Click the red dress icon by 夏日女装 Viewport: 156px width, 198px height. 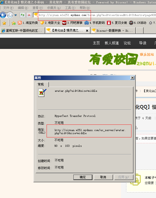(109, 23)
